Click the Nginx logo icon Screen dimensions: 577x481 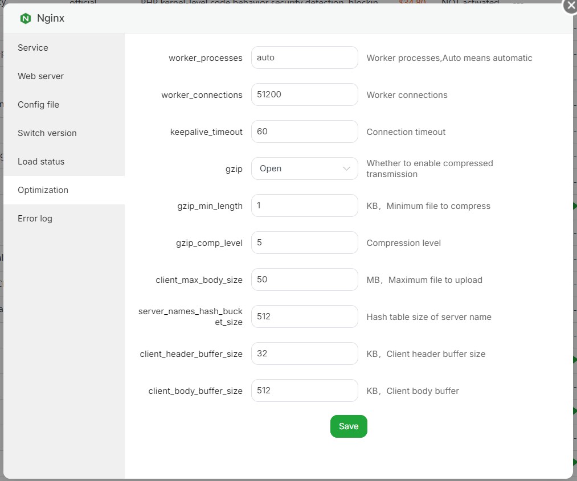26,18
